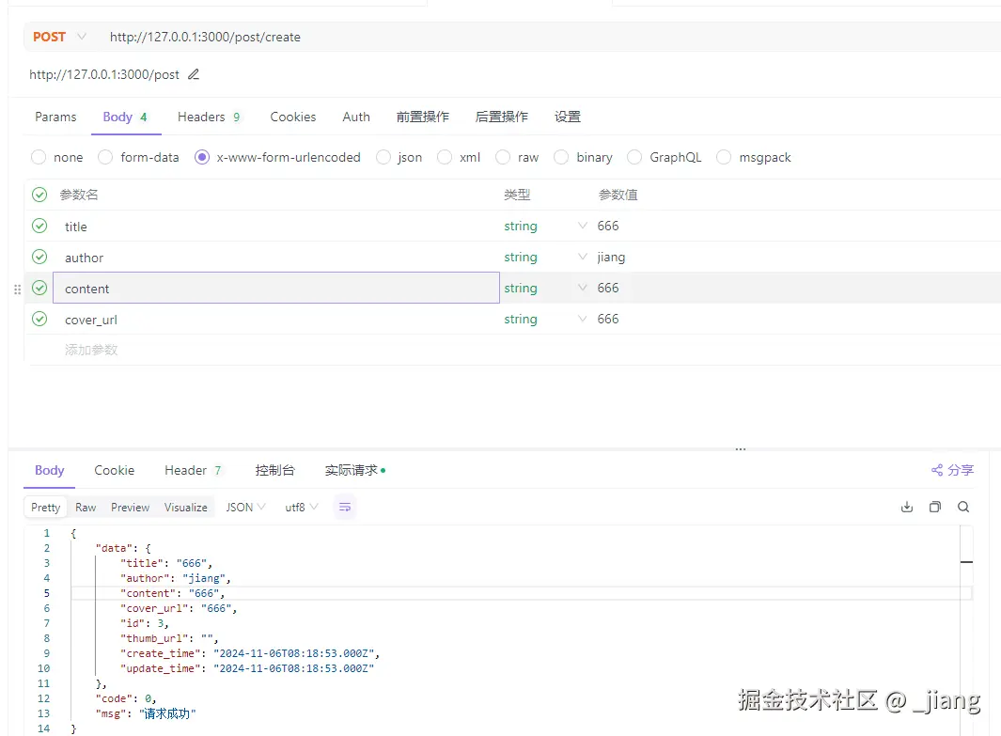Open type dropdown arrow for author row
This screenshot has height=736, width=1001.
[582, 257]
